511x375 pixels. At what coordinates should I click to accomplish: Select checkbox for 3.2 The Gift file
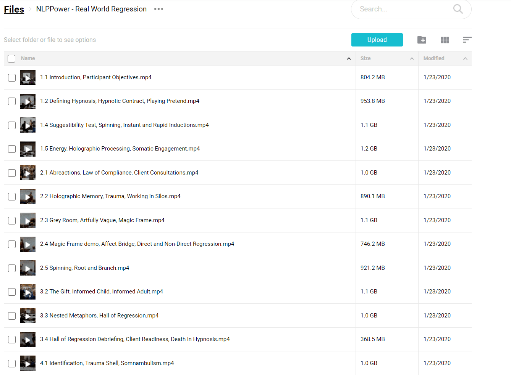click(x=12, y=292)
